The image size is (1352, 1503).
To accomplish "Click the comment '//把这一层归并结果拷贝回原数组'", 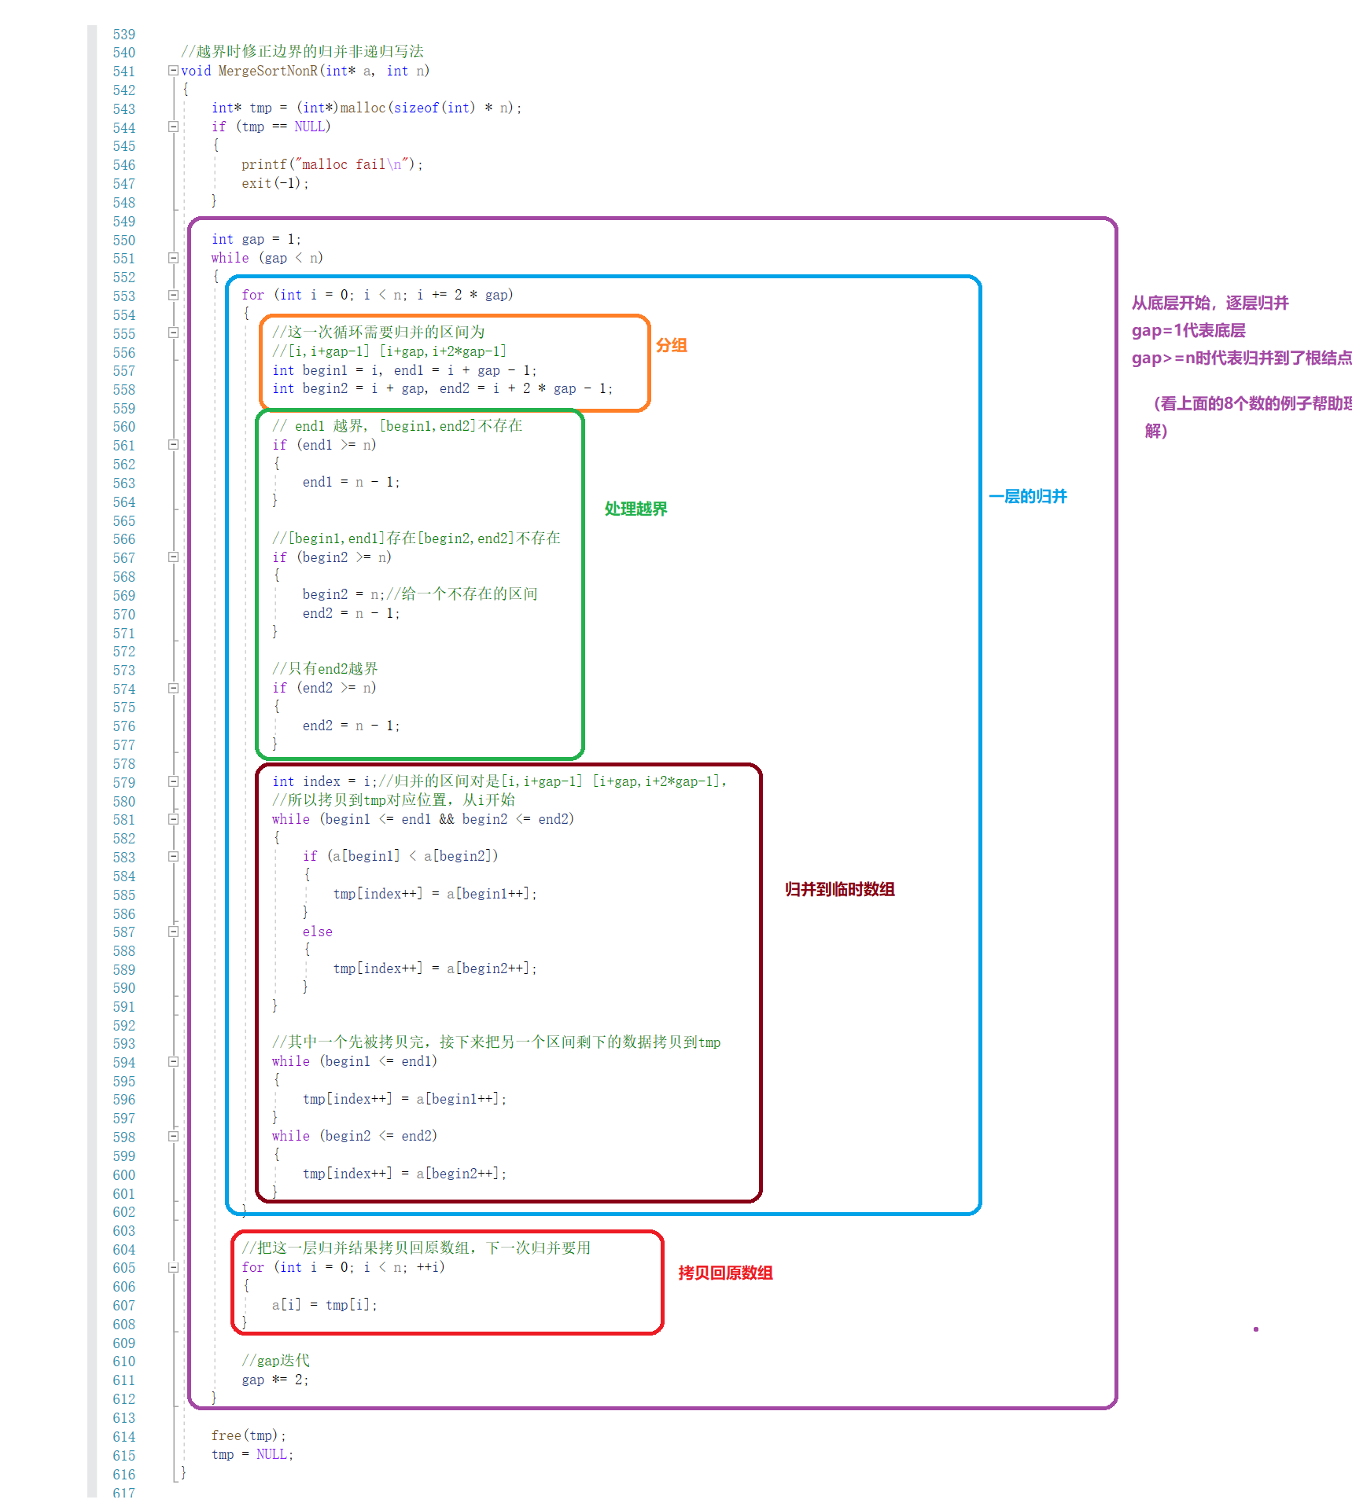I will point(416,1248).
